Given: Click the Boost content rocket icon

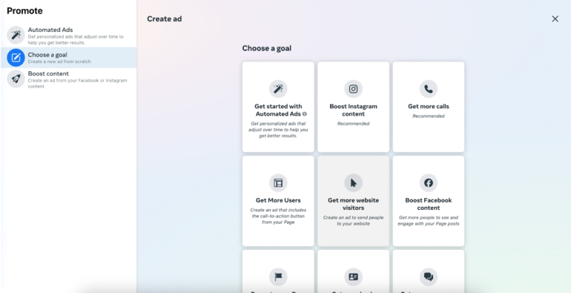Looking at the screenshot, I should point(16,79).
